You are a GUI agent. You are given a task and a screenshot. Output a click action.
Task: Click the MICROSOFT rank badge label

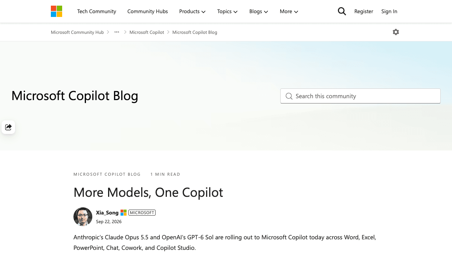click(x=142, y=213)
